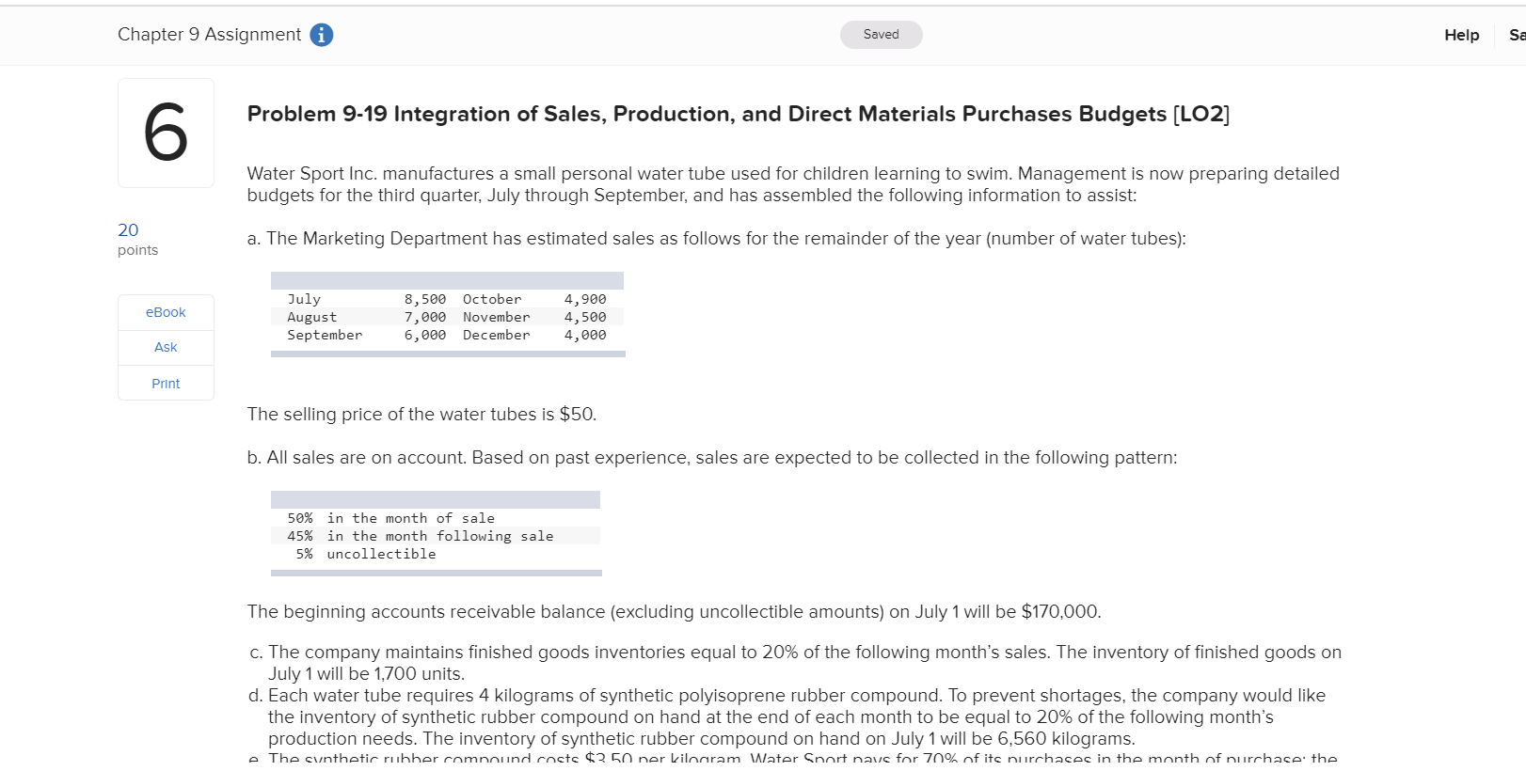Click the '5% uncollectible' row
The image size is (1526, 771).
pyautogui.click(x=436, y=554)
